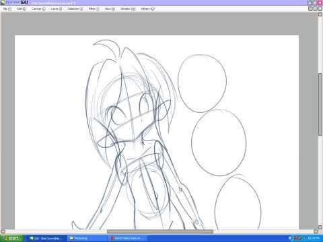Close the SAI application window
Image resolution: width=323 pixels, height=242 pixels.
[x=320, y=3]
